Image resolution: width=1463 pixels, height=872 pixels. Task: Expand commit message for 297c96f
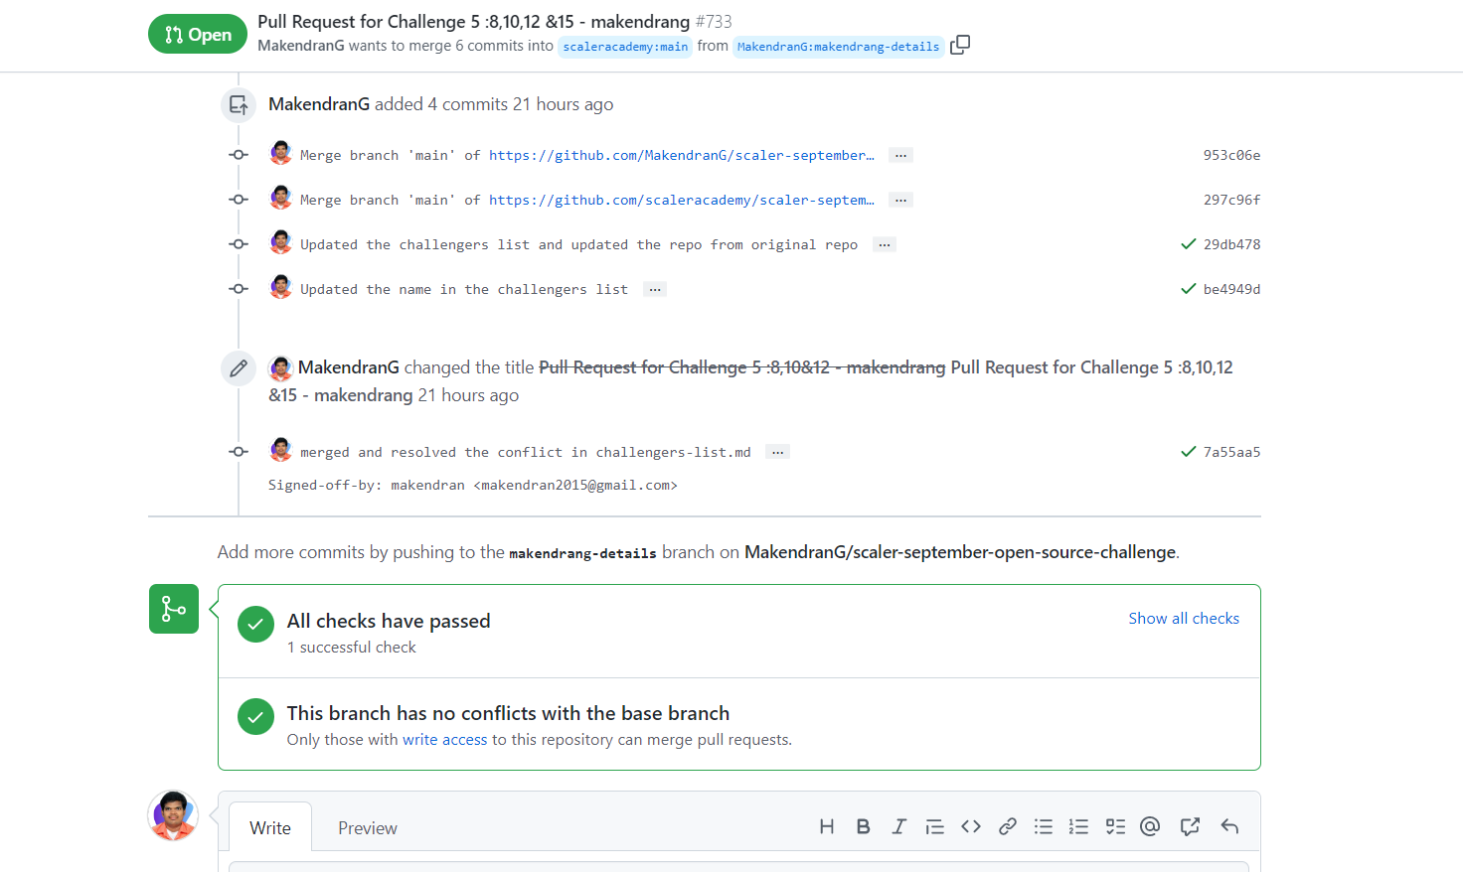click(x=900, y=200)
